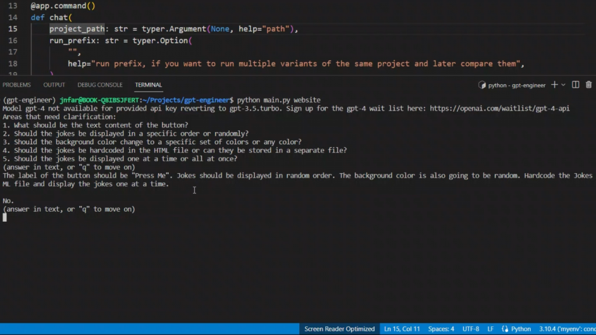The image size is (596, 335).
Task: Switch to the OUTPUT tab
Action: [x=54, y=85]
